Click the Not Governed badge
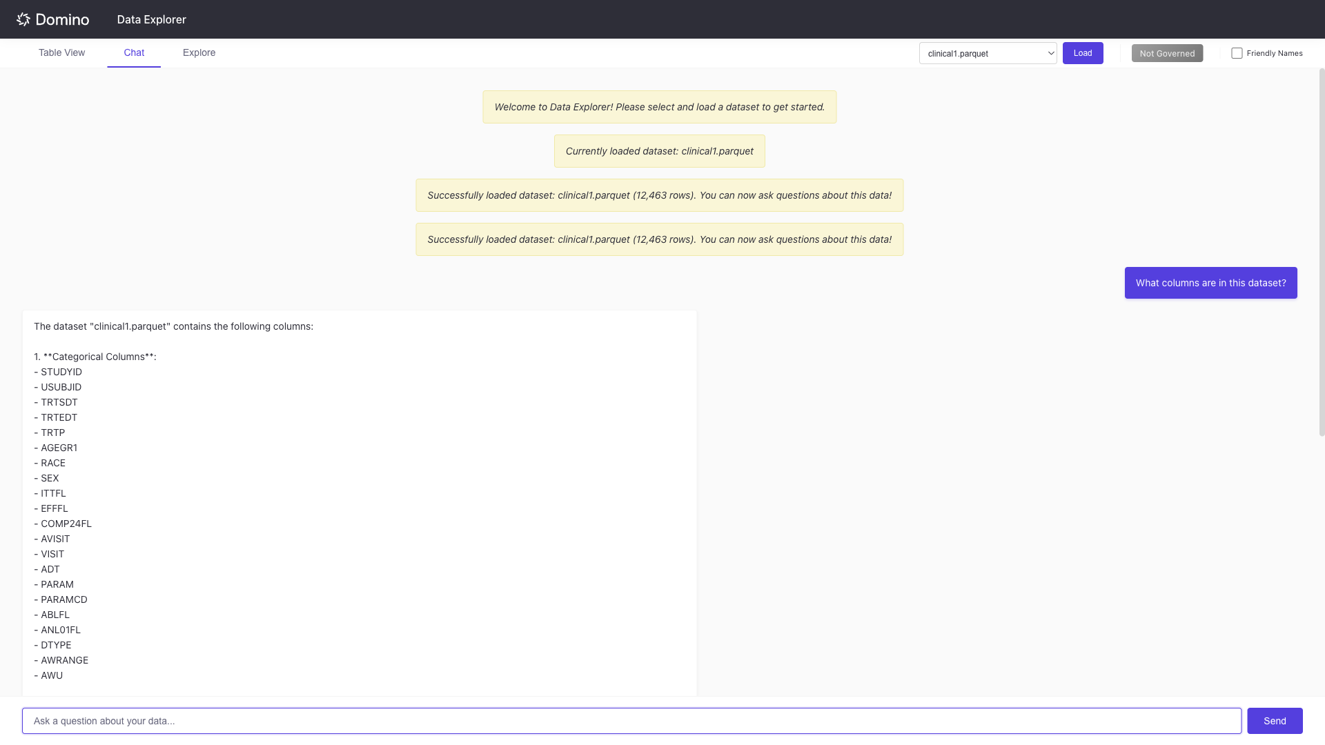 1167,53
